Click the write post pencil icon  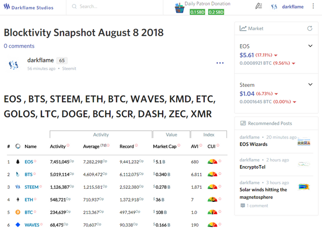[259, 7]
